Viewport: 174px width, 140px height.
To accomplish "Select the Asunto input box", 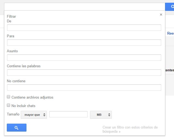I will pyautogui.click(x=84, y=57).
